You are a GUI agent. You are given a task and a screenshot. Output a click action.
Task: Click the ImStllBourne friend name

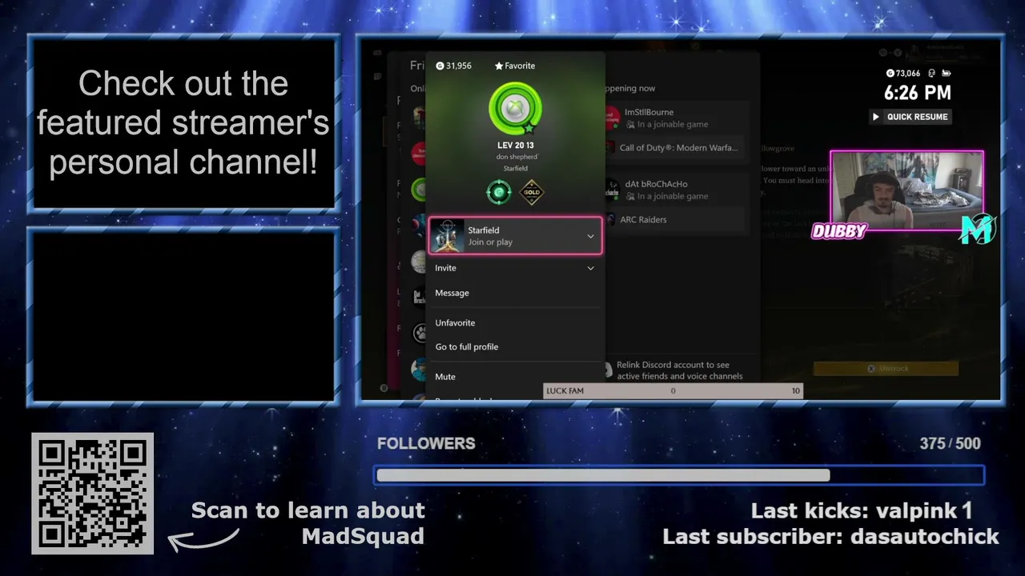(x=649, y=112)
